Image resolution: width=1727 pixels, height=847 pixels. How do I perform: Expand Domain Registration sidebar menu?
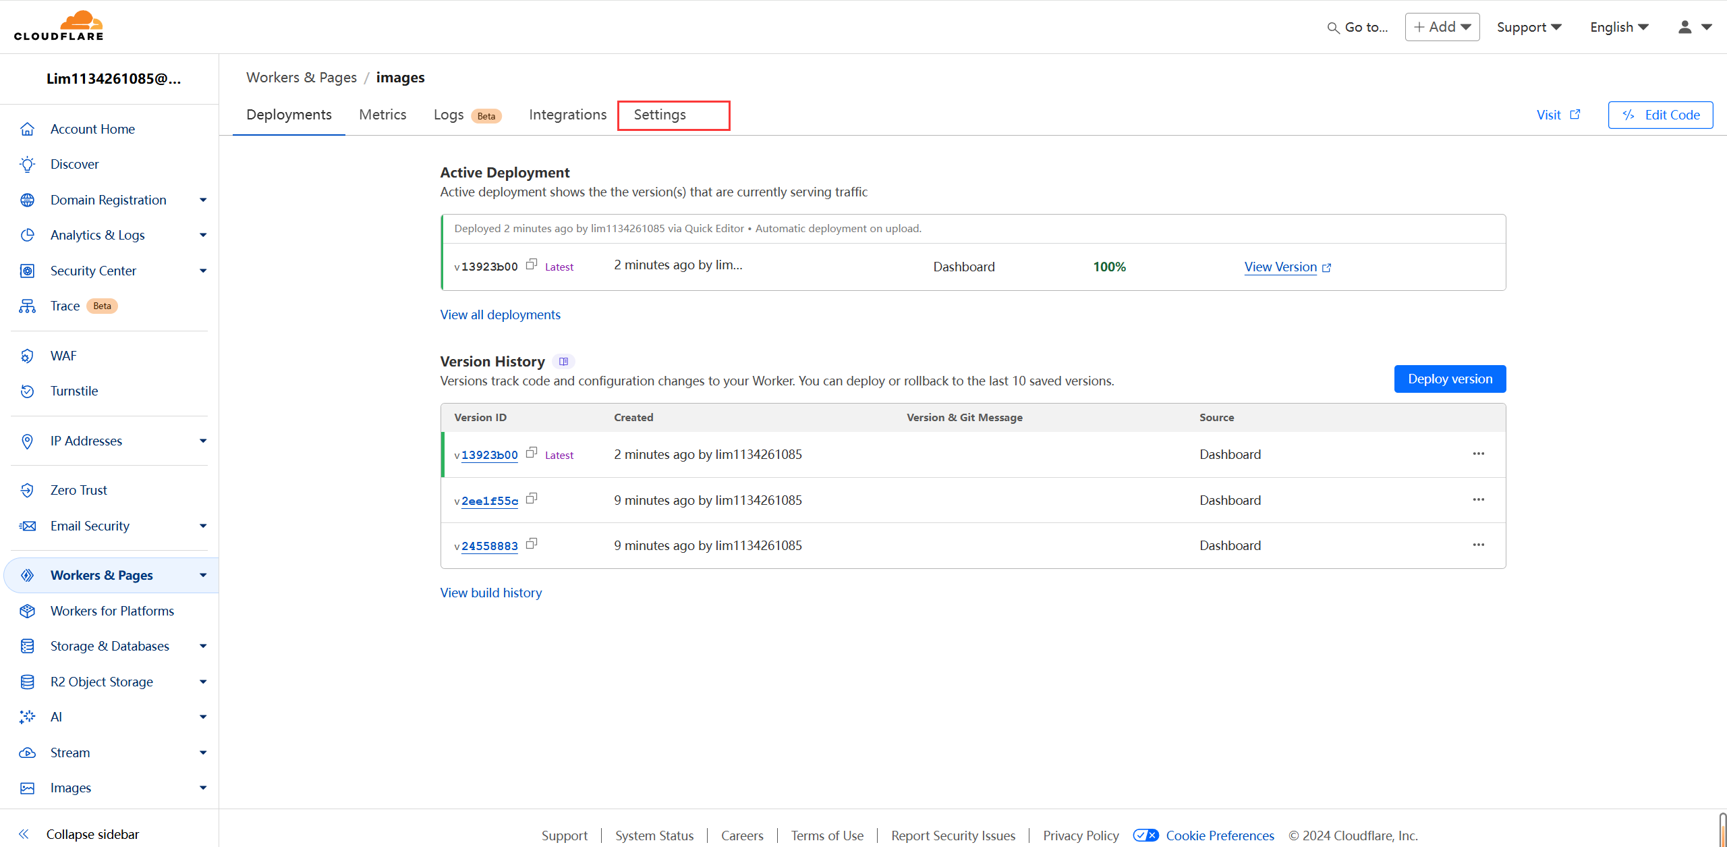coord(203,200)
